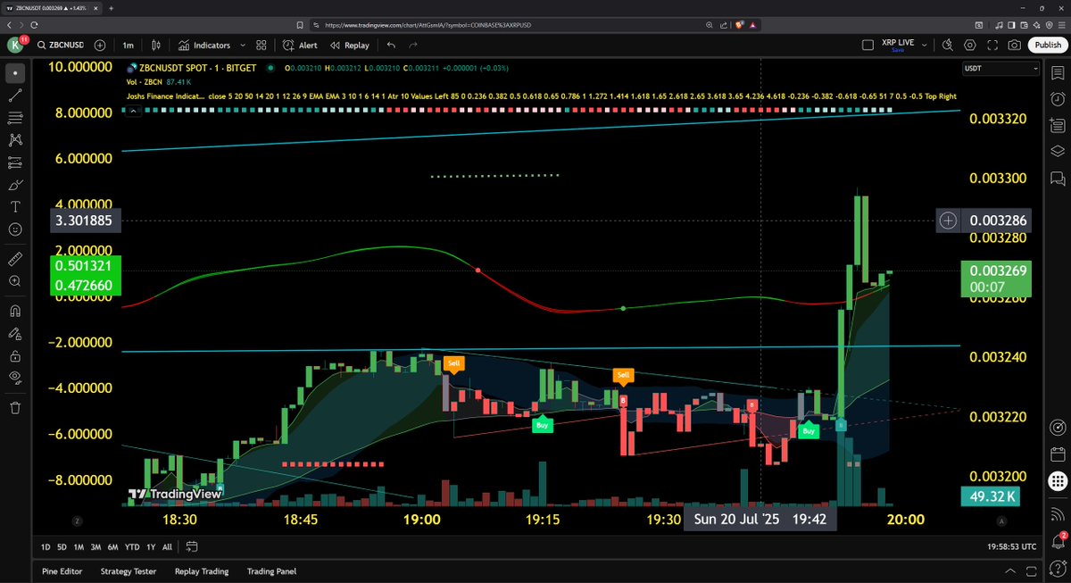Open the Trading Panel tab
The width and height of the screenshot is (1071, 583).
click(x=271, y=571)
